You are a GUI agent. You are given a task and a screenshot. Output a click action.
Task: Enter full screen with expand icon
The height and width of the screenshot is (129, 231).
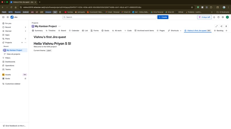(216, 26)
